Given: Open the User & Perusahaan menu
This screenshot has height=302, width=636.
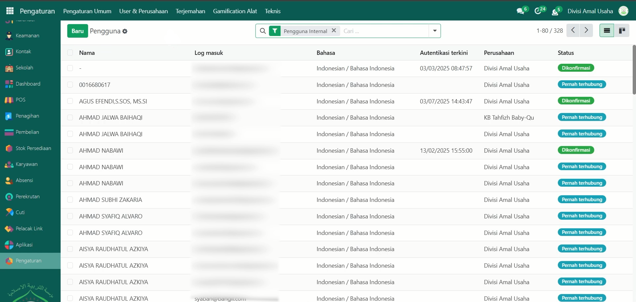Looking at the screenshot, I should pos(143,11).
